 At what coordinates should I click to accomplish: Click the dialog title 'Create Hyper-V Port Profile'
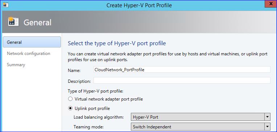(139, 5)
